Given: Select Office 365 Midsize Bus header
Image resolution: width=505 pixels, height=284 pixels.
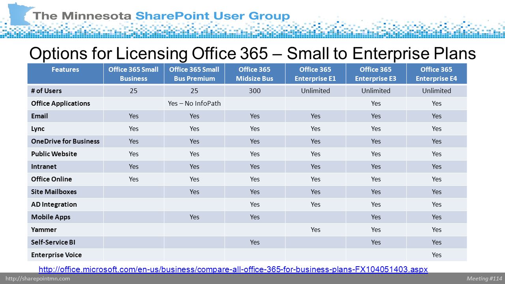Looking at the screenshot, I should pos(254,74).
